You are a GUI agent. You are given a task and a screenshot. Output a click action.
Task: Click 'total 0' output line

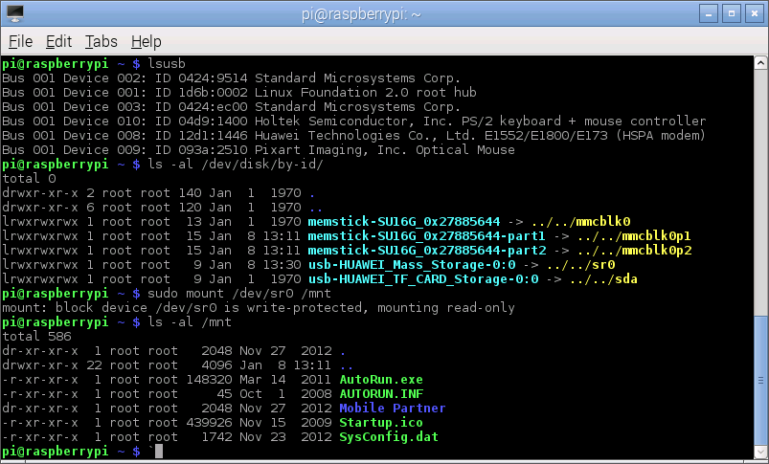29,178
